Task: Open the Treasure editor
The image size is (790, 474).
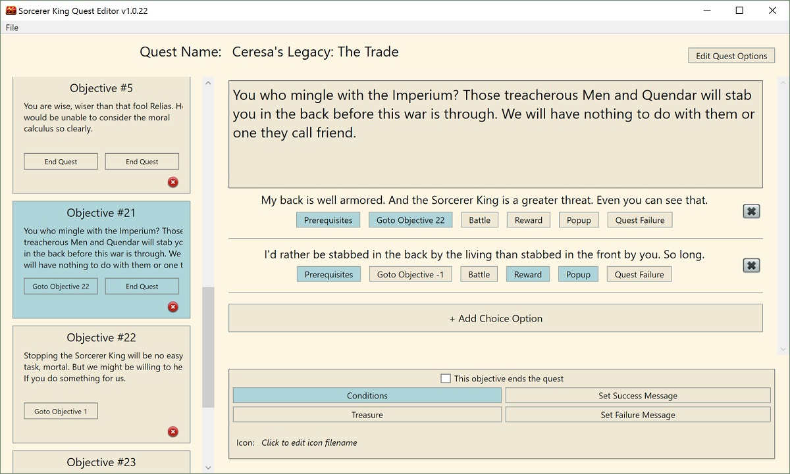Action: click(x=367, y=415)
